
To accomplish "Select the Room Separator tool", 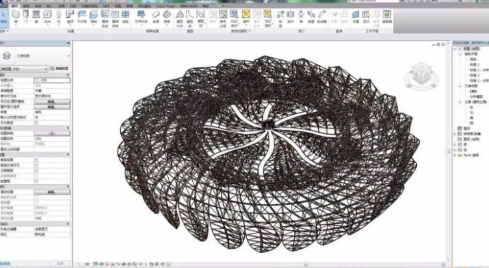I will point(223,18).
